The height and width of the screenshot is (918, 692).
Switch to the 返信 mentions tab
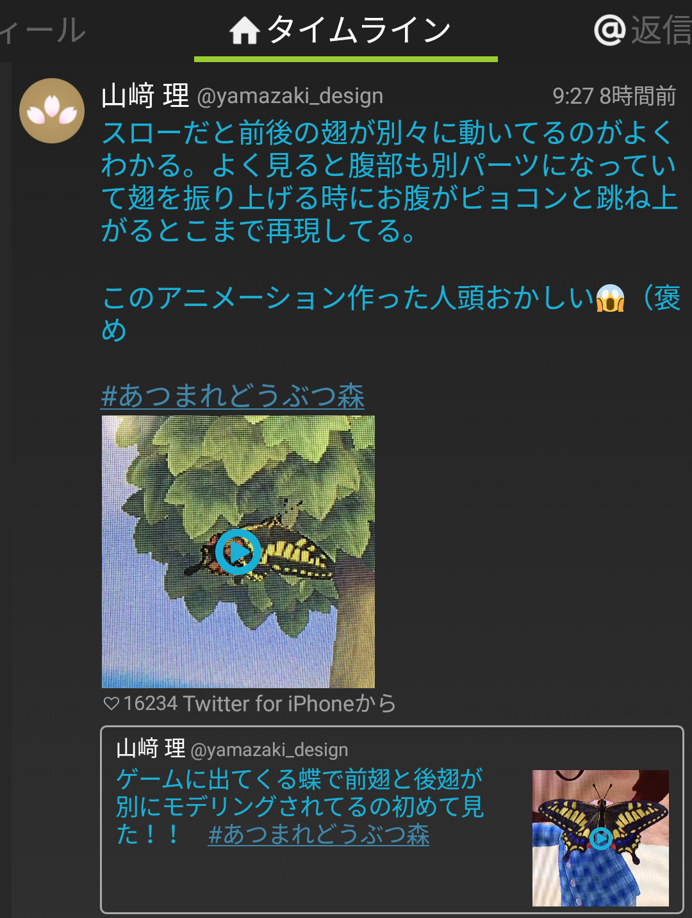(x=643, y=31)
